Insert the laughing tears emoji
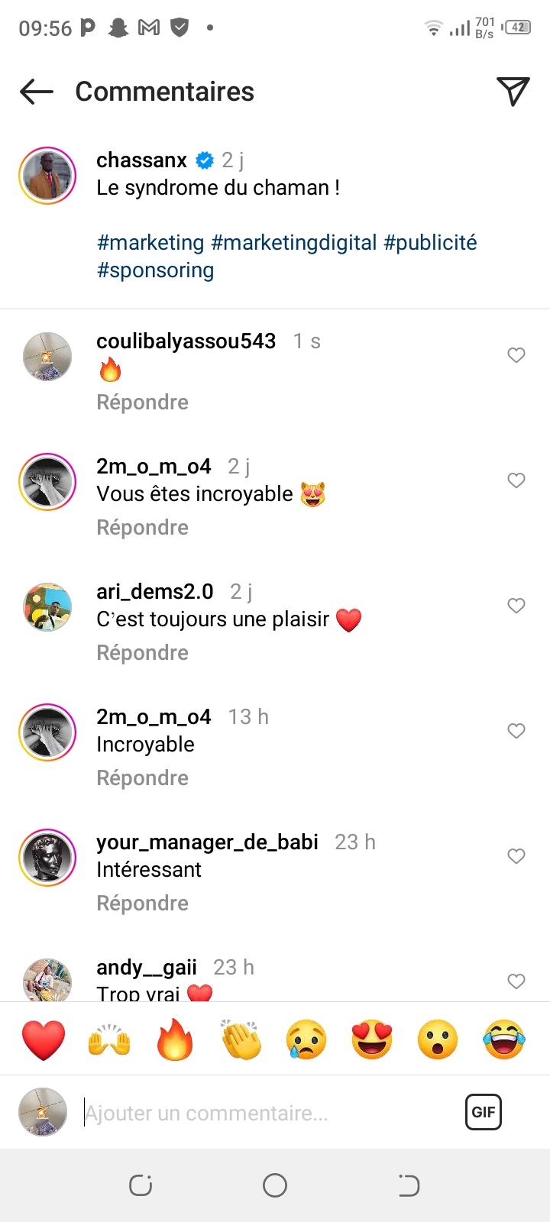 tap(503, 1039)
